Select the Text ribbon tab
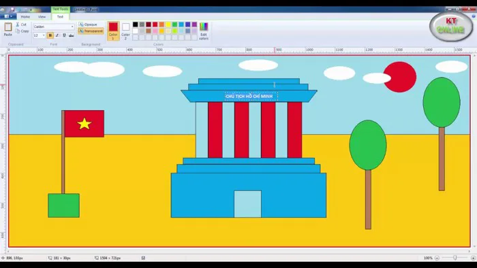 coord(60,17)
